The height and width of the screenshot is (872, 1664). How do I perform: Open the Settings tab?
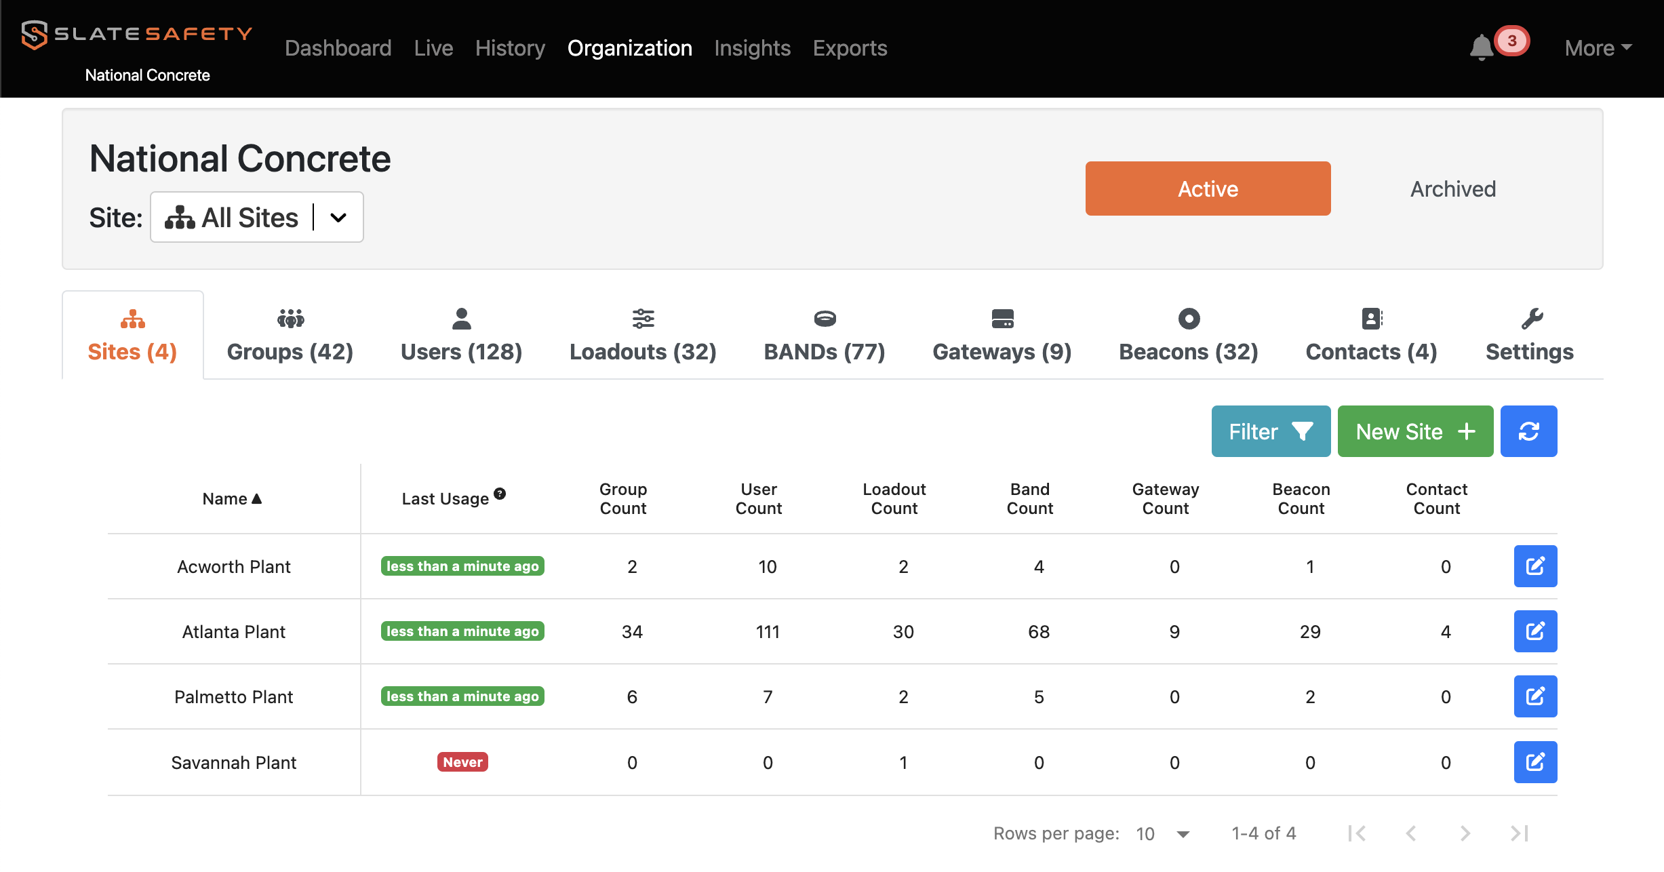[x=1530, y=336]
